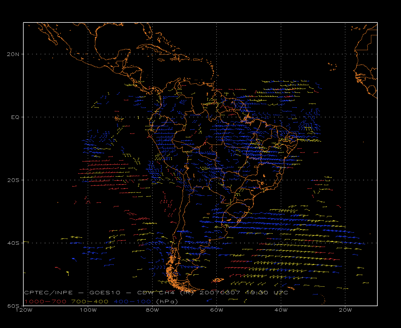This screenshot has width=401, height=328.
Task: Click the 40S latitude label
Action: (14, 243)
